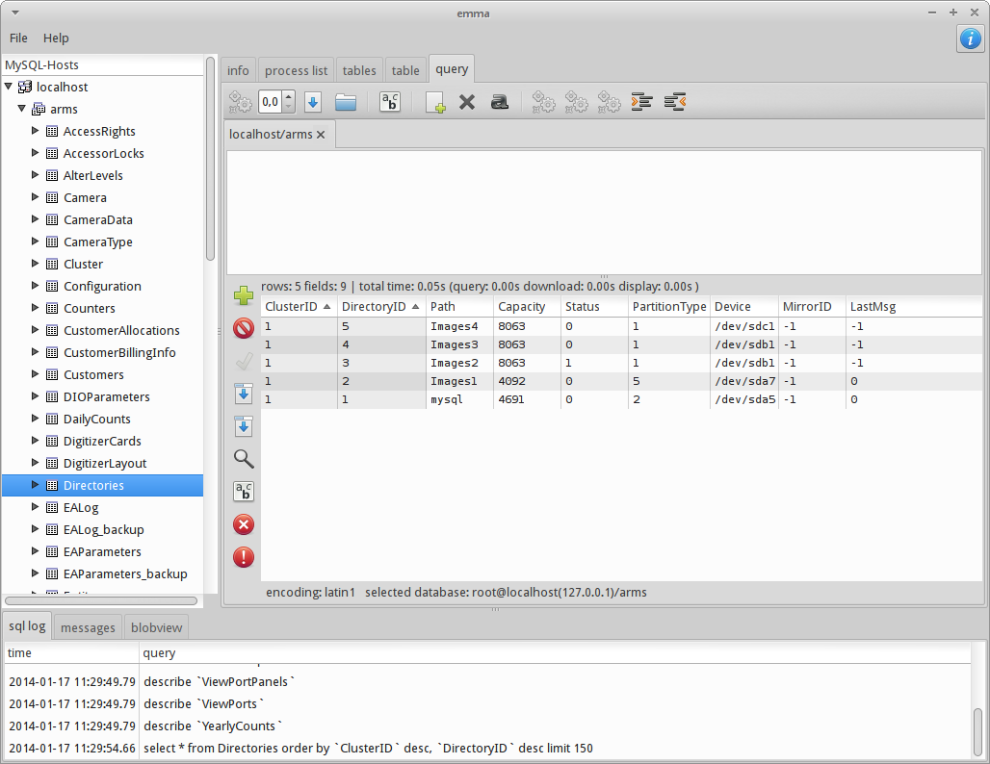
Task: Click the rename query 'a' font icon
Action: (500, 102)
